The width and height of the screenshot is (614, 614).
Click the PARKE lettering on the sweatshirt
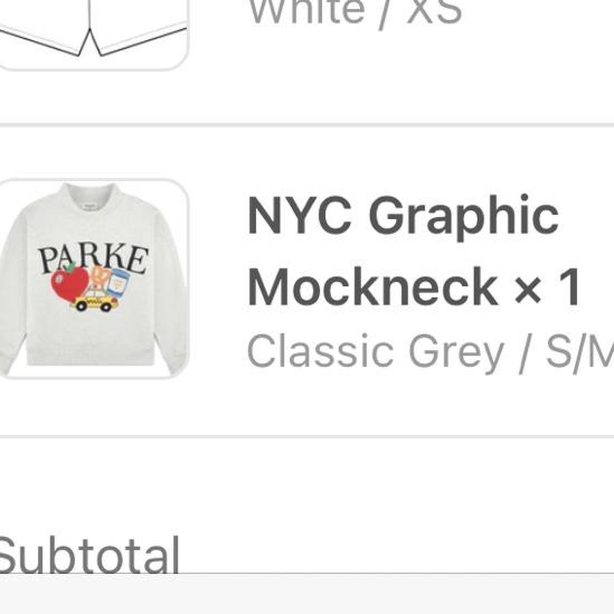(94, 259)
